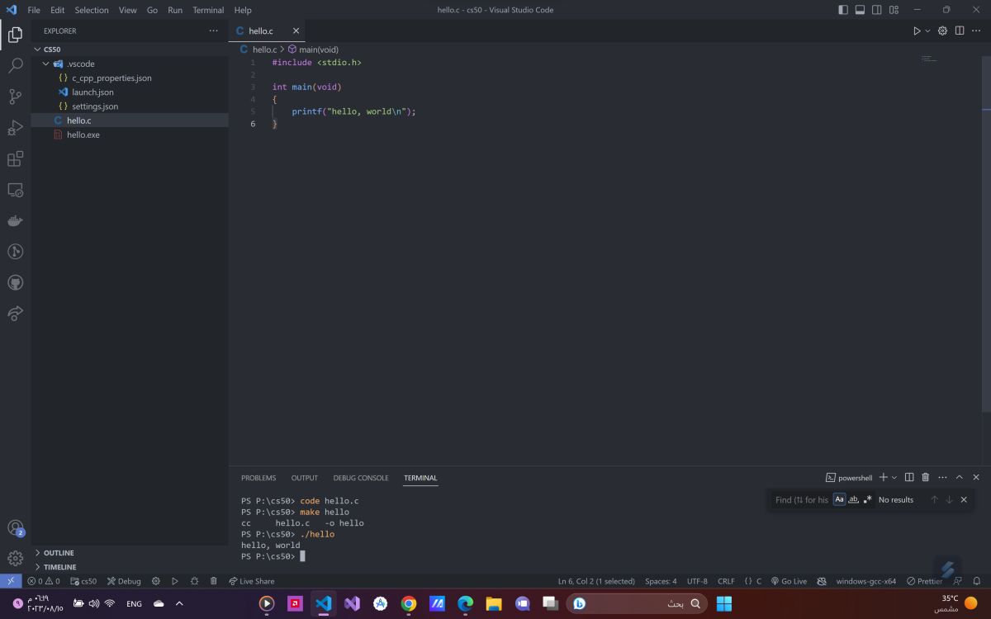Click the gear icon in editor title bar
The height and width of the screenshot is (619, 991).
tap(943, 31)
